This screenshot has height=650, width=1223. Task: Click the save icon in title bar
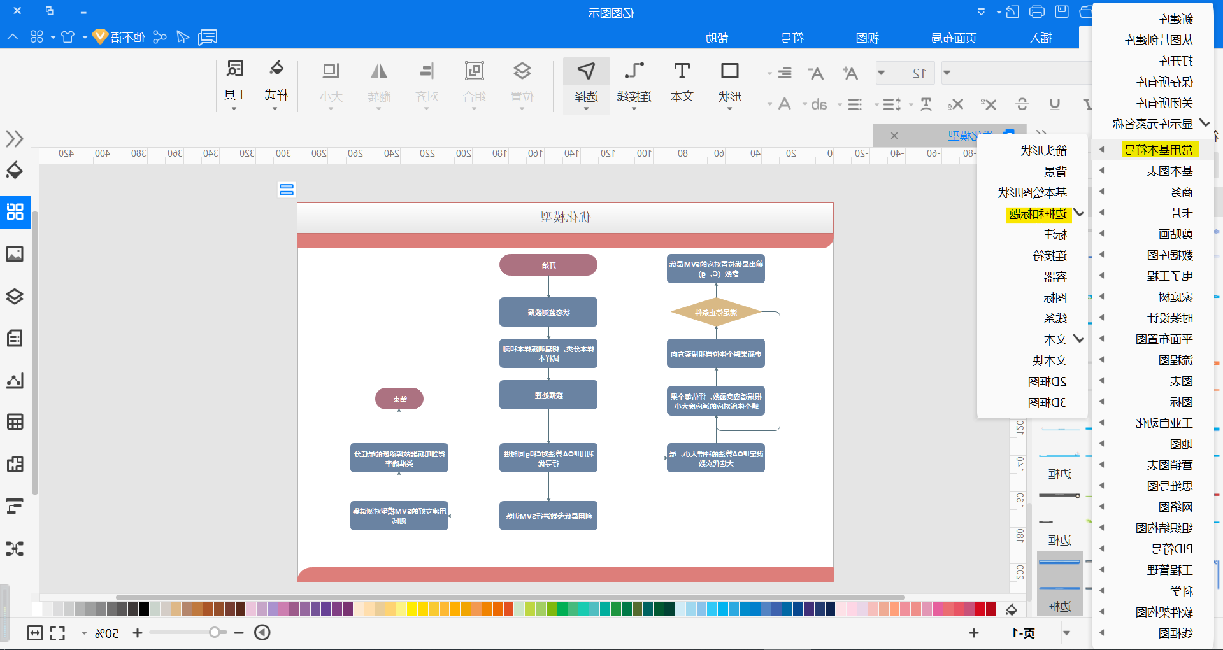[x=1062, y=11]
